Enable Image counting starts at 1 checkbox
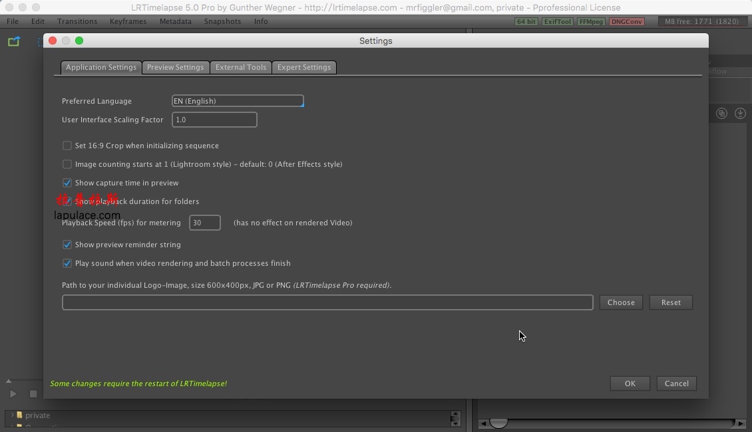Viewport: 752px width, 432px height. [67, 164]
